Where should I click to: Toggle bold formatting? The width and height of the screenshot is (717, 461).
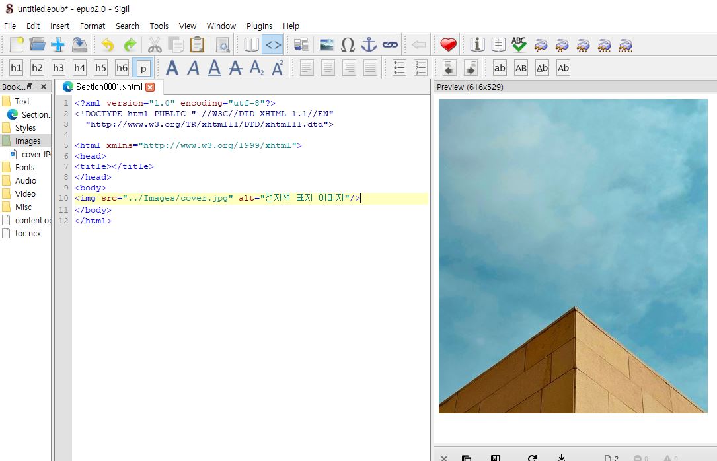pos(172,68)
